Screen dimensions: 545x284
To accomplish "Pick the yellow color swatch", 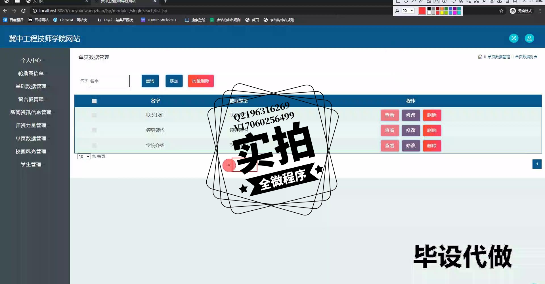I will point(442,13).
